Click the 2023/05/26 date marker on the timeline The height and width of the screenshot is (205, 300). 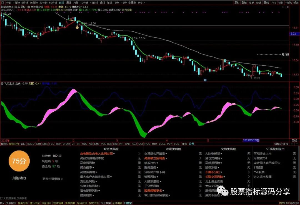[x=251, y=140]
